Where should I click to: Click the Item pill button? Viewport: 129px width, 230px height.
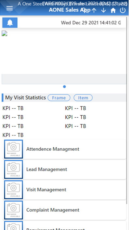[83, 98]
